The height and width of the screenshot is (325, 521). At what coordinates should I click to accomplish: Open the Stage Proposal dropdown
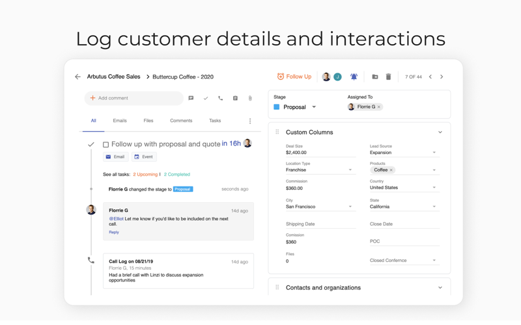[x=314, y=107]
